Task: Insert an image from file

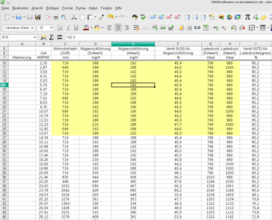Action: pos(221,17)
